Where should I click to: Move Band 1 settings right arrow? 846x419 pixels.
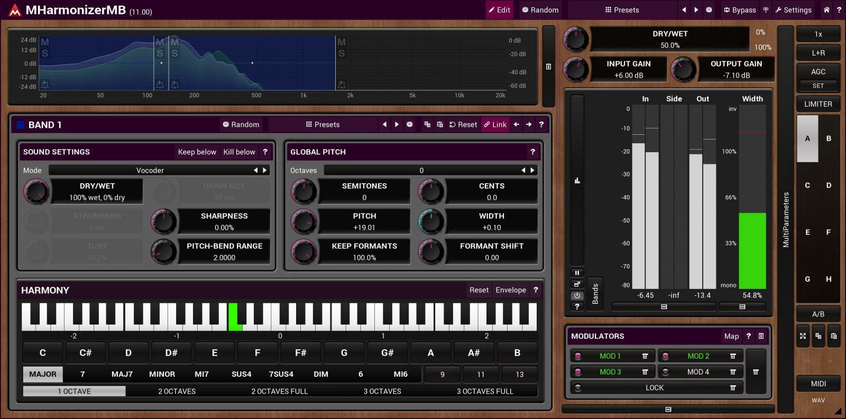(529, 125)
